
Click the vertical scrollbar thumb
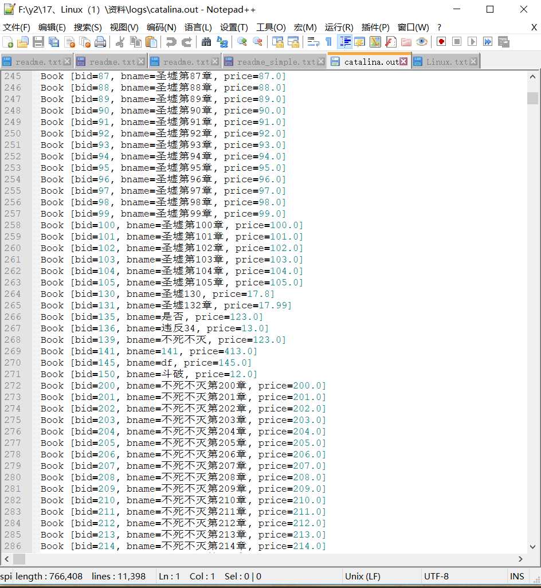pos(533,98)
